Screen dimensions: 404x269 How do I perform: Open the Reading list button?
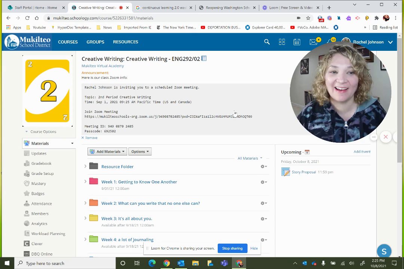click(385, 28)
